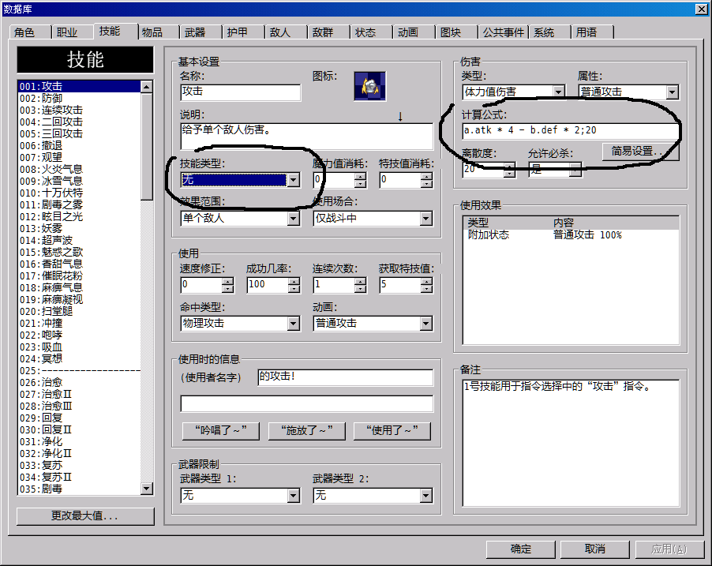This screenshot has height=566, width=712.
Task: Click the 内容 column header in 使用效果
Action: tap(564, 223)
